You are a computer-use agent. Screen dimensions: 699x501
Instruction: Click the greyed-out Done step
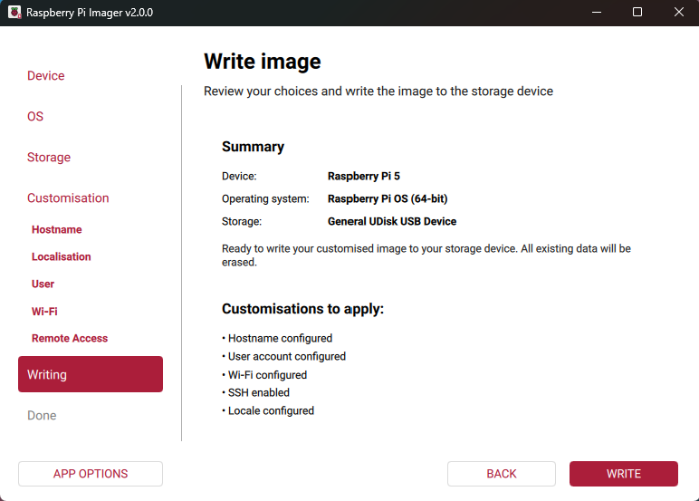[42, 416]
